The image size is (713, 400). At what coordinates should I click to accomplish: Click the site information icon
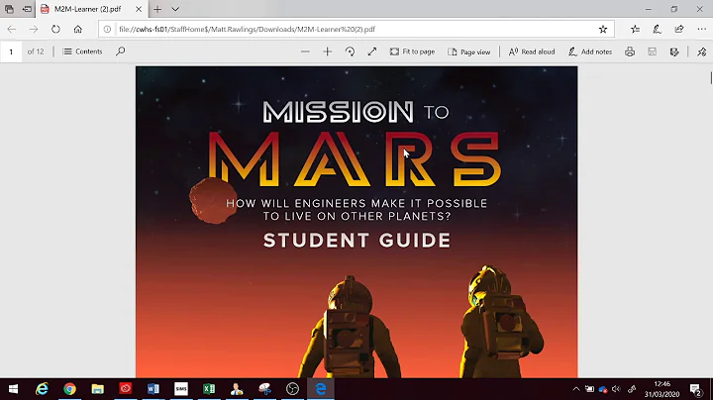tap(107, 29)
